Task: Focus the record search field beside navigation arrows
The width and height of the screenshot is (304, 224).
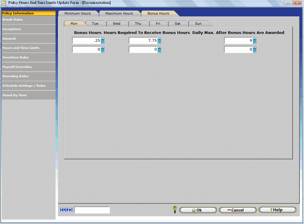Action: click(x=92, y=210)
